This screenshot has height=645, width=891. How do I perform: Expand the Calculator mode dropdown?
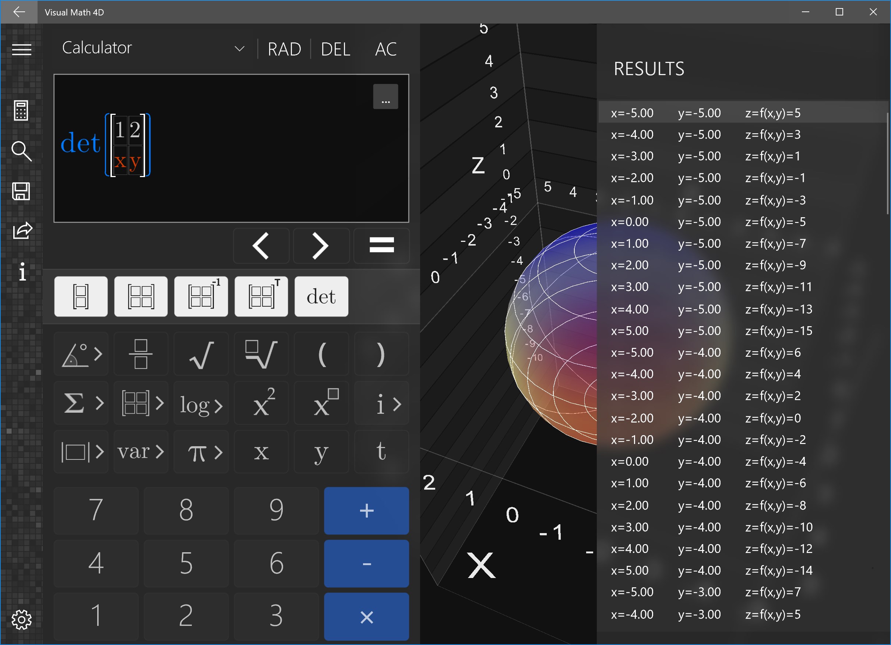tap(239, 49)
